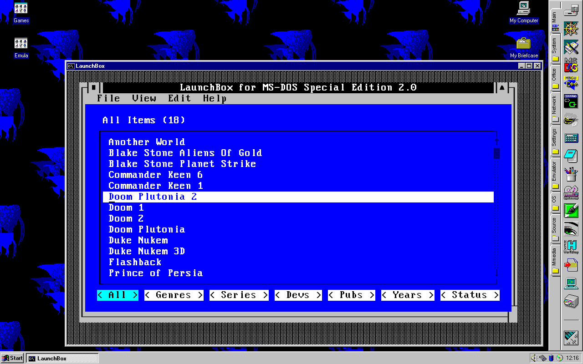Open the paintbrush on paper toolbar icon
This screenshot has height=364, width=583.
pos(571,46)
